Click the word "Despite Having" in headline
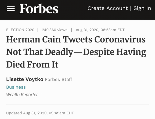Screen dimensions: 155x119 (x=115, y=52)
